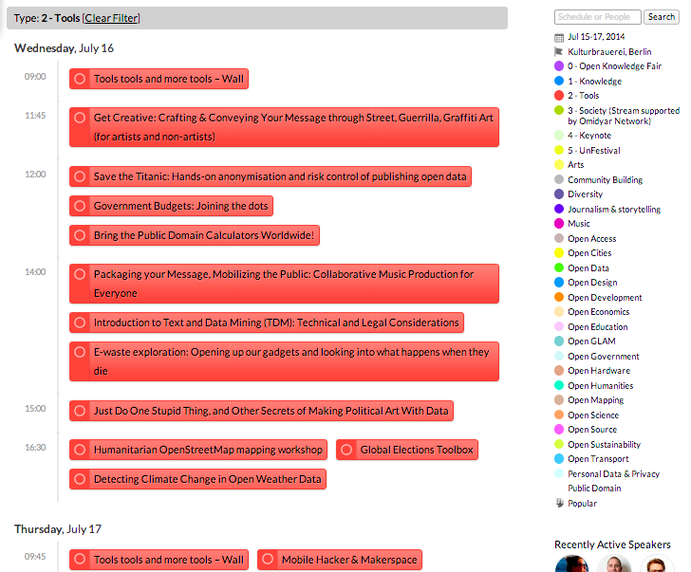691x572 pixels.
Task: Open Just Do One Stupid Thing session
Action: tap(271, 411)
